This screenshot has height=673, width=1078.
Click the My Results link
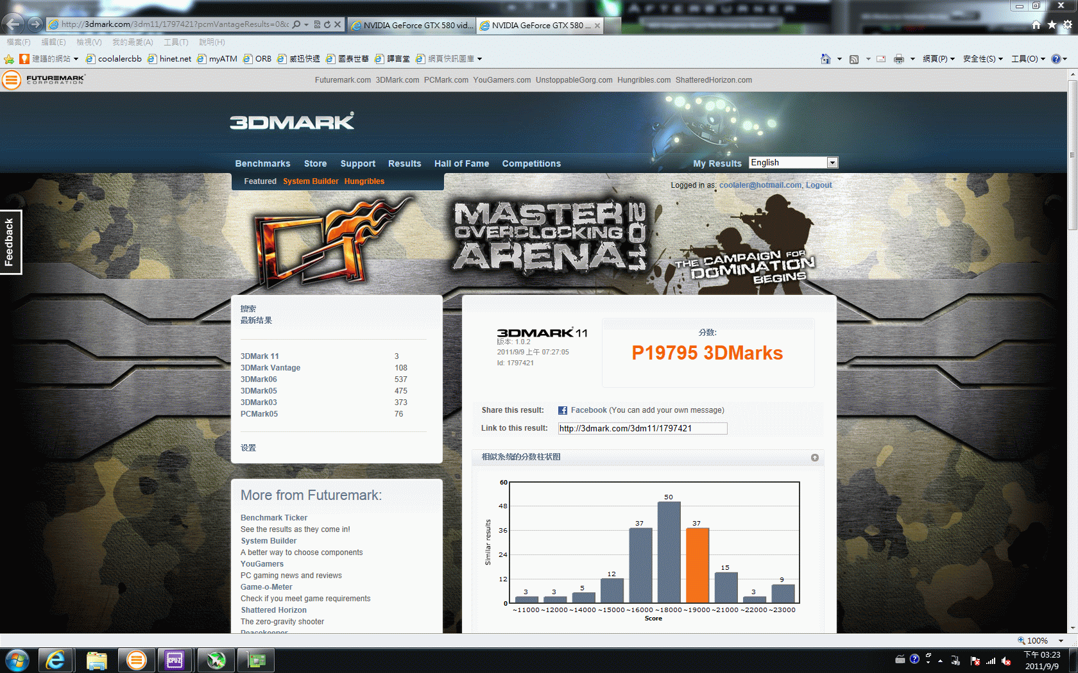point(717,163)
